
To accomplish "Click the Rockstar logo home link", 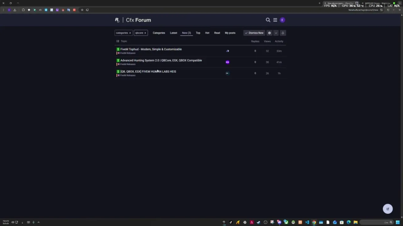I will (x=117, y=20).
